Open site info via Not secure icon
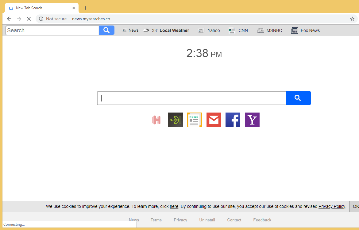 pyautogui.click(x=41, y=19)
